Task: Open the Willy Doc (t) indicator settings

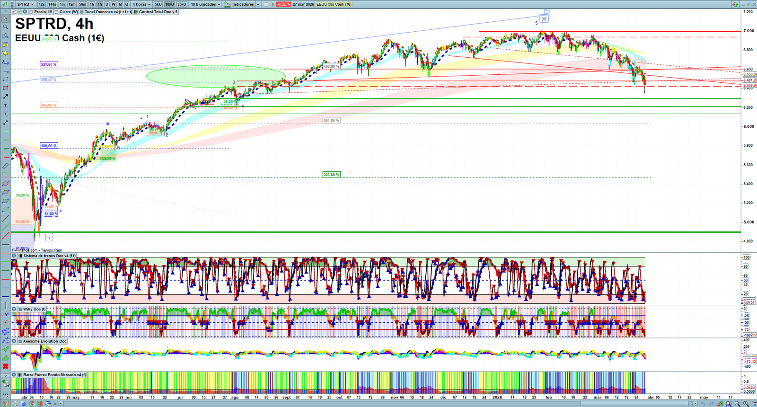Action: pos(20,309)
